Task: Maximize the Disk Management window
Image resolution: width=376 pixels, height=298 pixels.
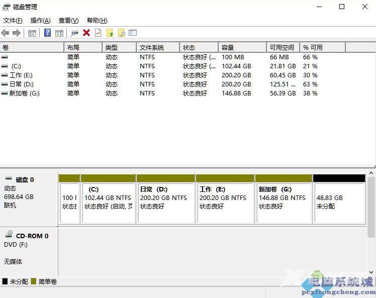Action: (342, 7)
